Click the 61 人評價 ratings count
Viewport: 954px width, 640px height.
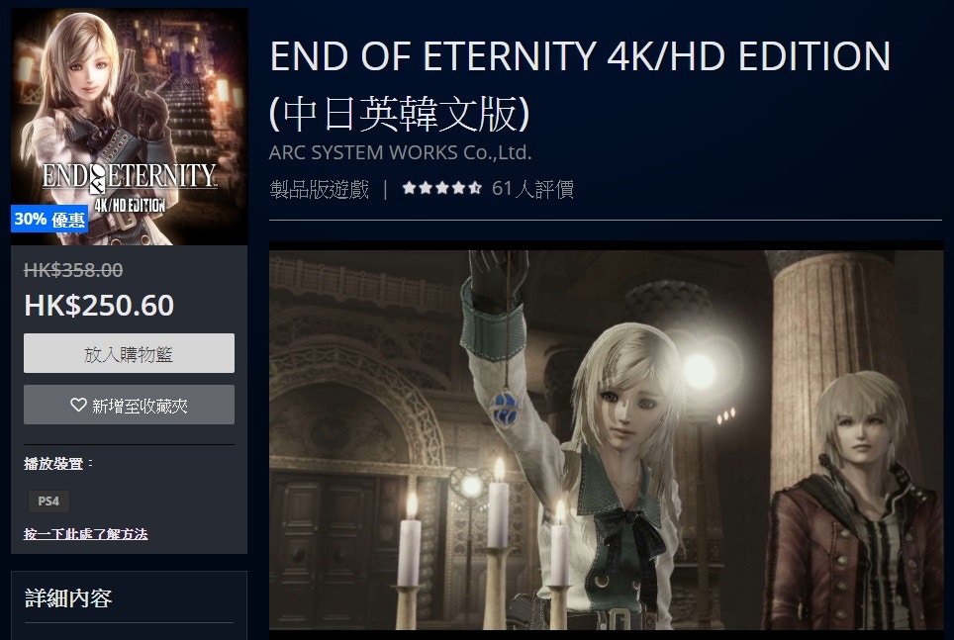click(x=532, y=189)
